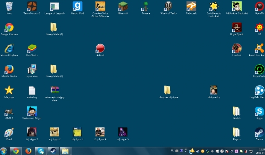The height and width of the screenshot is (155, 265).
Task: Click the Action! red recorder icon
Action: point(100,48)
